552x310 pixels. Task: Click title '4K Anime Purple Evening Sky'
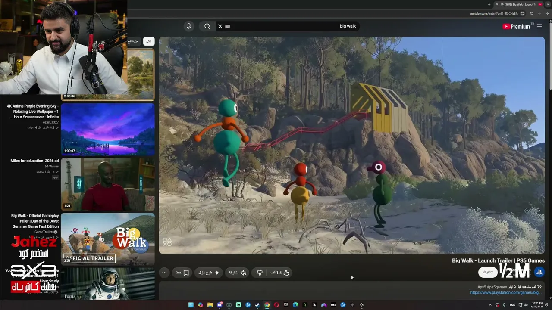[33, 112]
